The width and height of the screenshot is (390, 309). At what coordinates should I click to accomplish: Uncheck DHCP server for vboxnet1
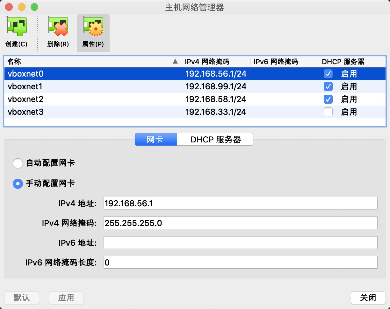(328, 86)
